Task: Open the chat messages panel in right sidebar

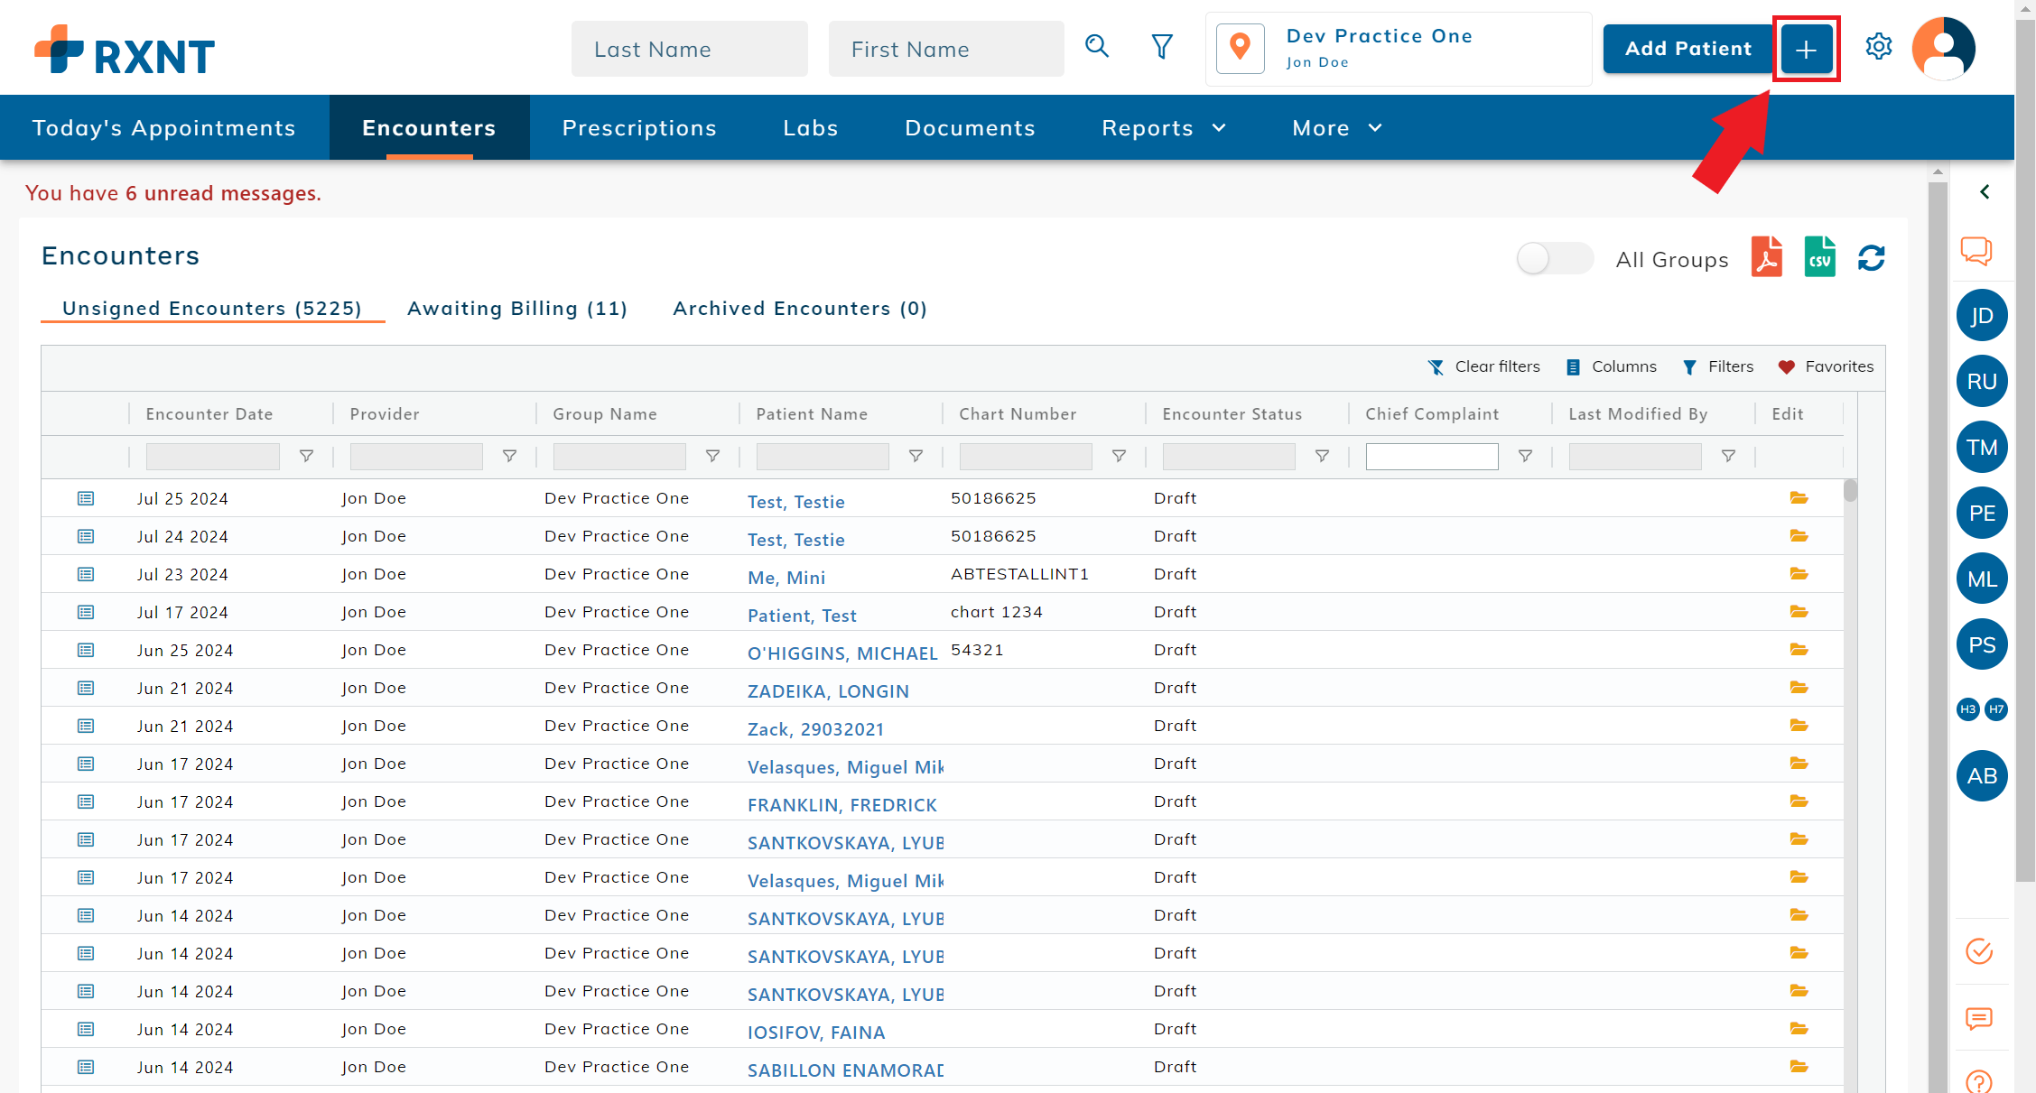Action: pos(1977,252)
